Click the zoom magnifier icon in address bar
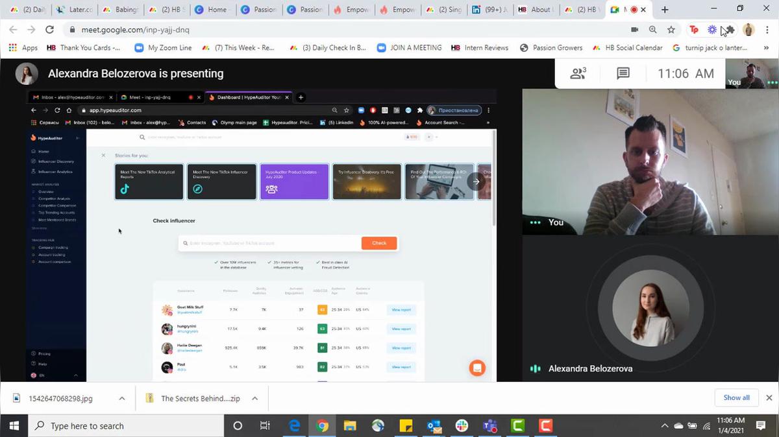Screen dimensions: 779x437 [652, 30]
